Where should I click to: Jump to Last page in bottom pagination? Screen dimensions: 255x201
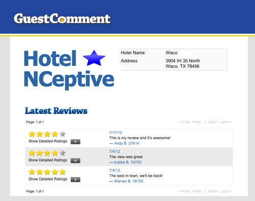[x=226, y=191]
